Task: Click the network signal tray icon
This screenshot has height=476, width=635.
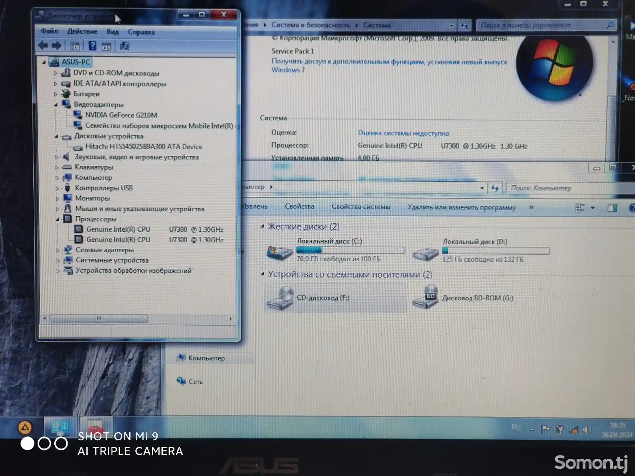Action: tap(573, 430)
